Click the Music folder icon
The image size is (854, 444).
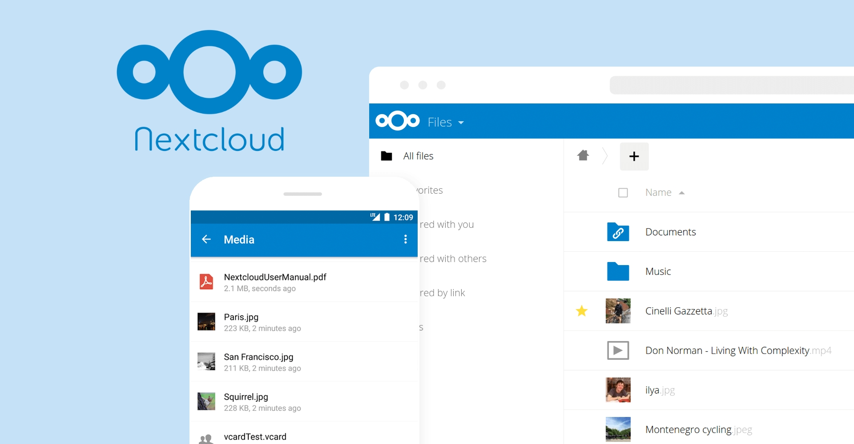pos(618,271)
